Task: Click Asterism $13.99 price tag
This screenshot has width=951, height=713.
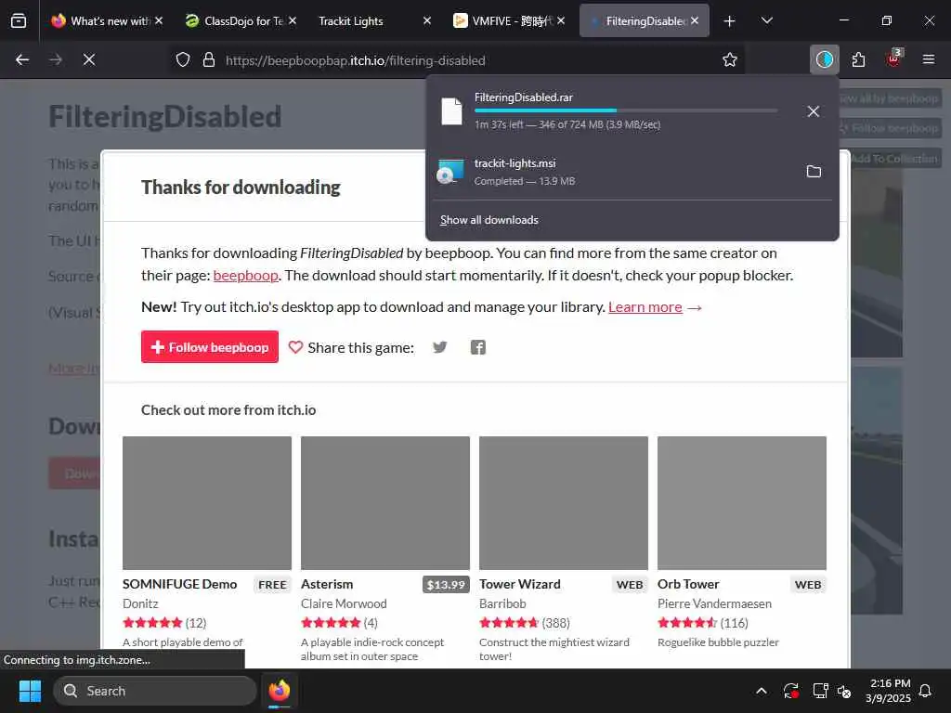Action: pos(446,585)
